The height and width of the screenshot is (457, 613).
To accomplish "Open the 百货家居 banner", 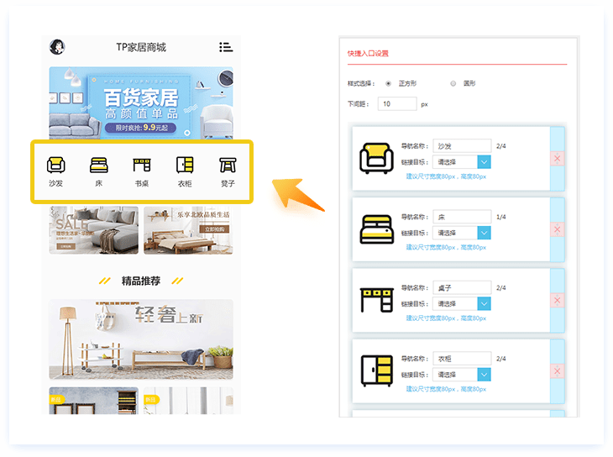I will pyautogui.click(x=141, y=102).
